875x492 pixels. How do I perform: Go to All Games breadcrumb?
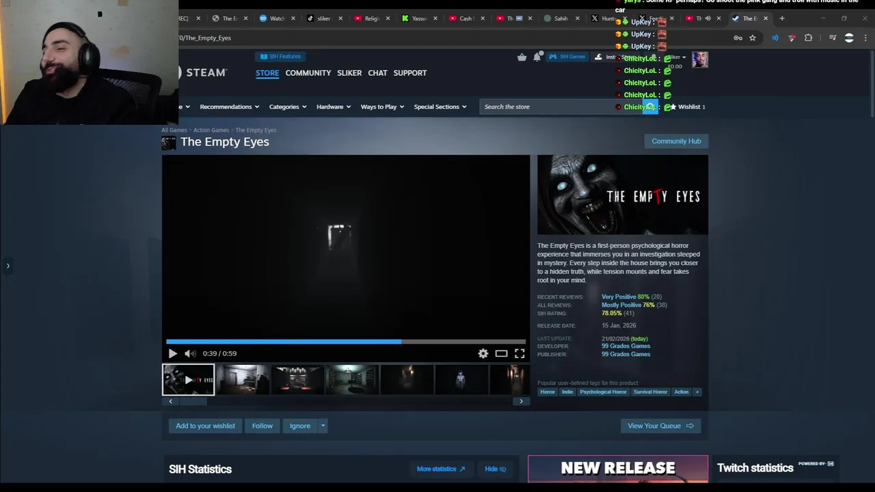174,130
